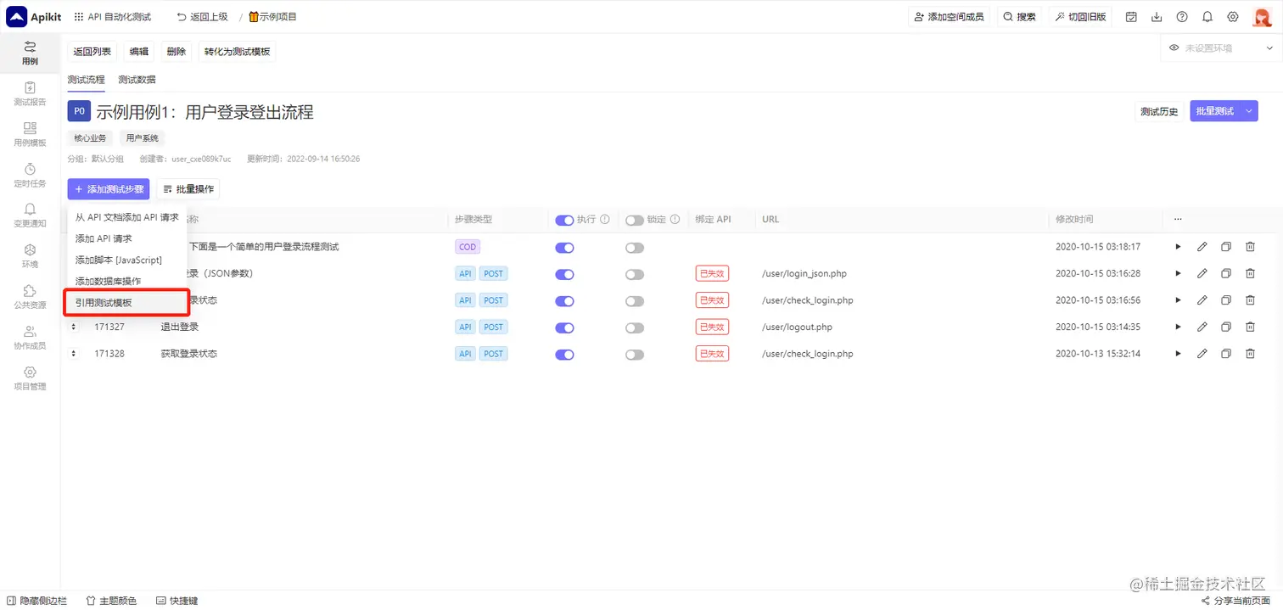
Task: Click the reorder handle for step 171327
Action: point(74,327)
